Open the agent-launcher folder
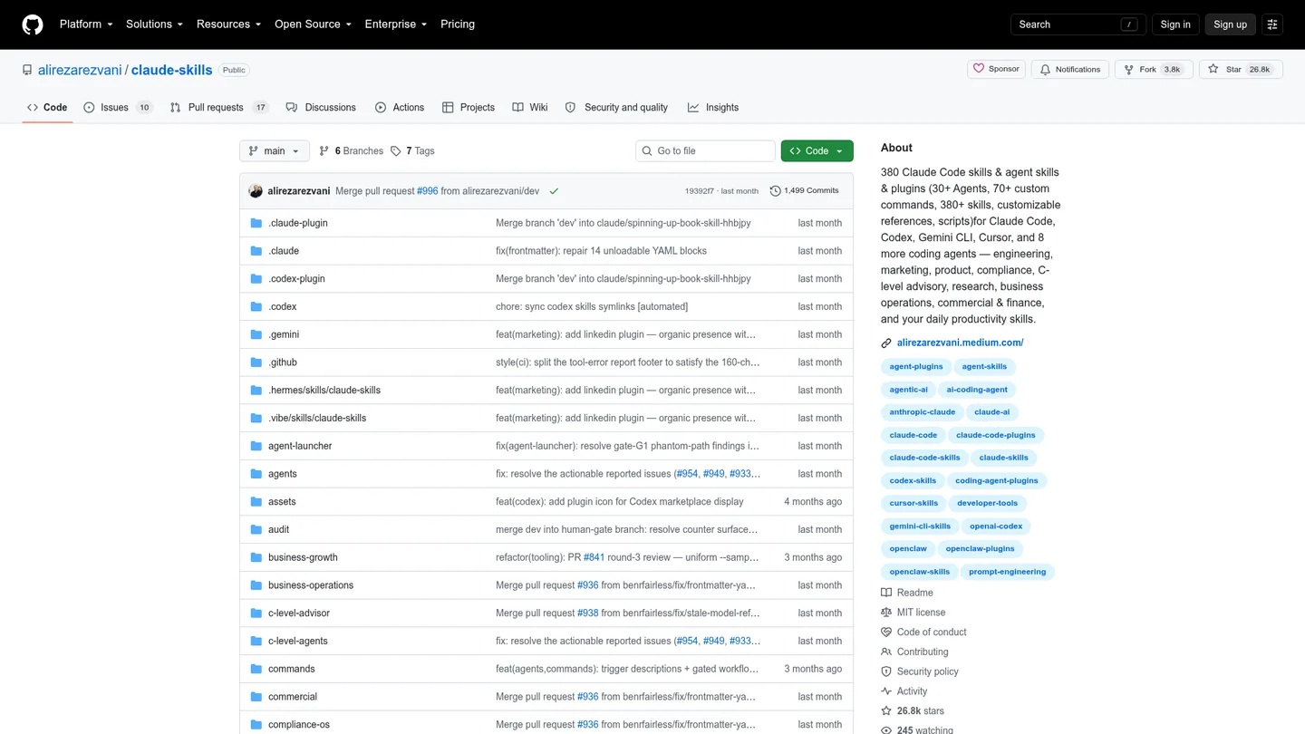Image resolution: width=1305 pixels, height=734 pixels. [x=300, y=446]
